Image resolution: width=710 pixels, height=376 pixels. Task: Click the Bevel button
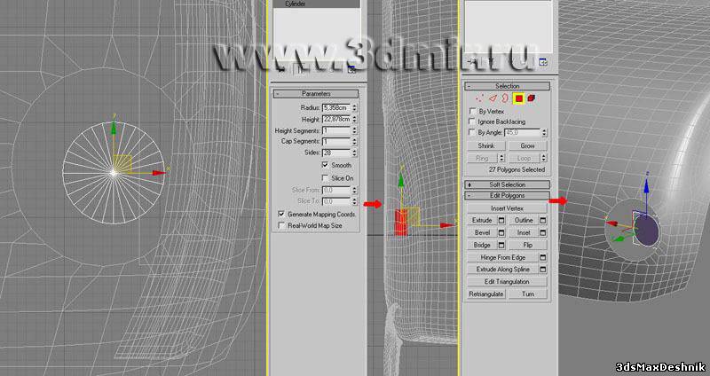tap(482, 232)
